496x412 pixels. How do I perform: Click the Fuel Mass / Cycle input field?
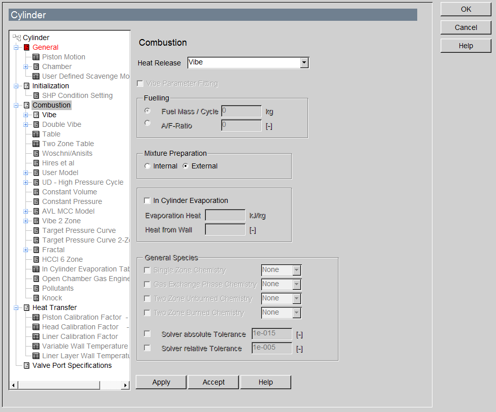[x=241, y=111]
